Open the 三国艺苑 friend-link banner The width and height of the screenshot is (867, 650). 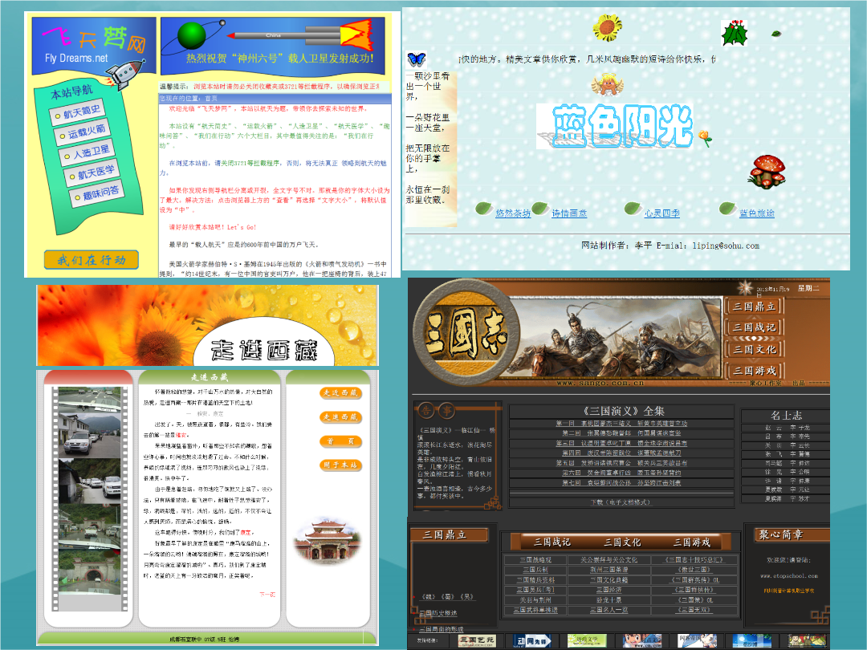tap(477, 640)
